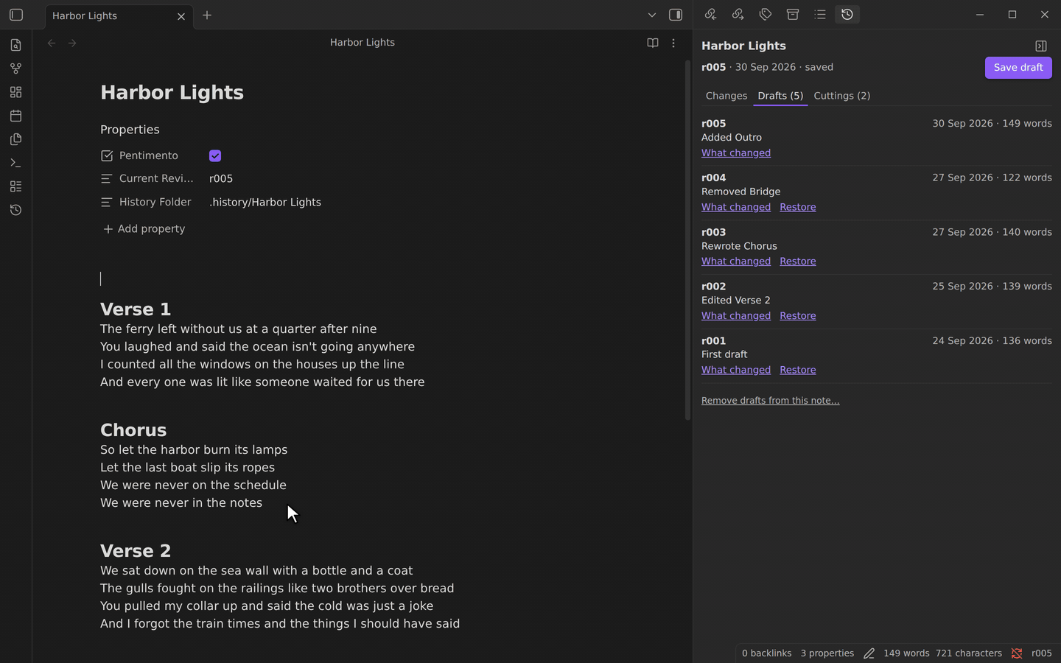Viewport: 1061px width, 663px height.
Task: Click the Save draft button
Action: (1018, 67)
